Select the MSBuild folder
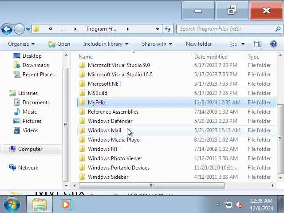 click(x=98, y=93)
